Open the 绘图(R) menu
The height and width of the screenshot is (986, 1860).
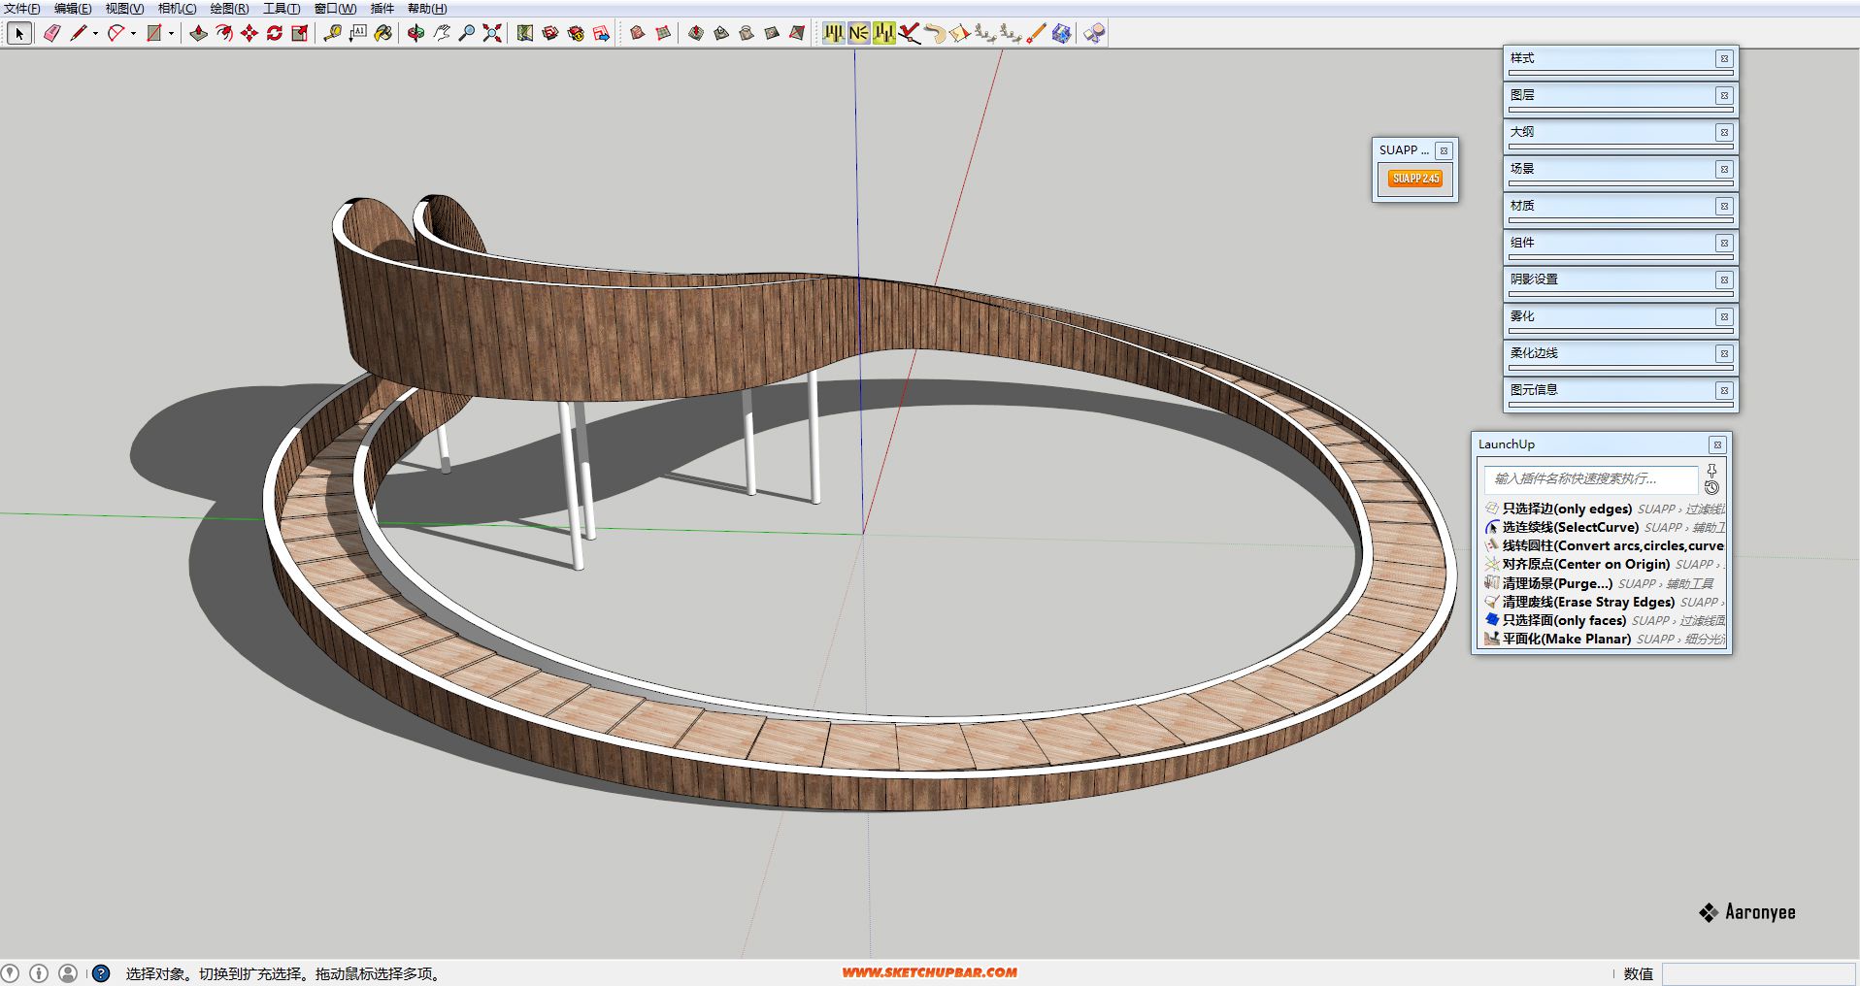coord(229,9)
